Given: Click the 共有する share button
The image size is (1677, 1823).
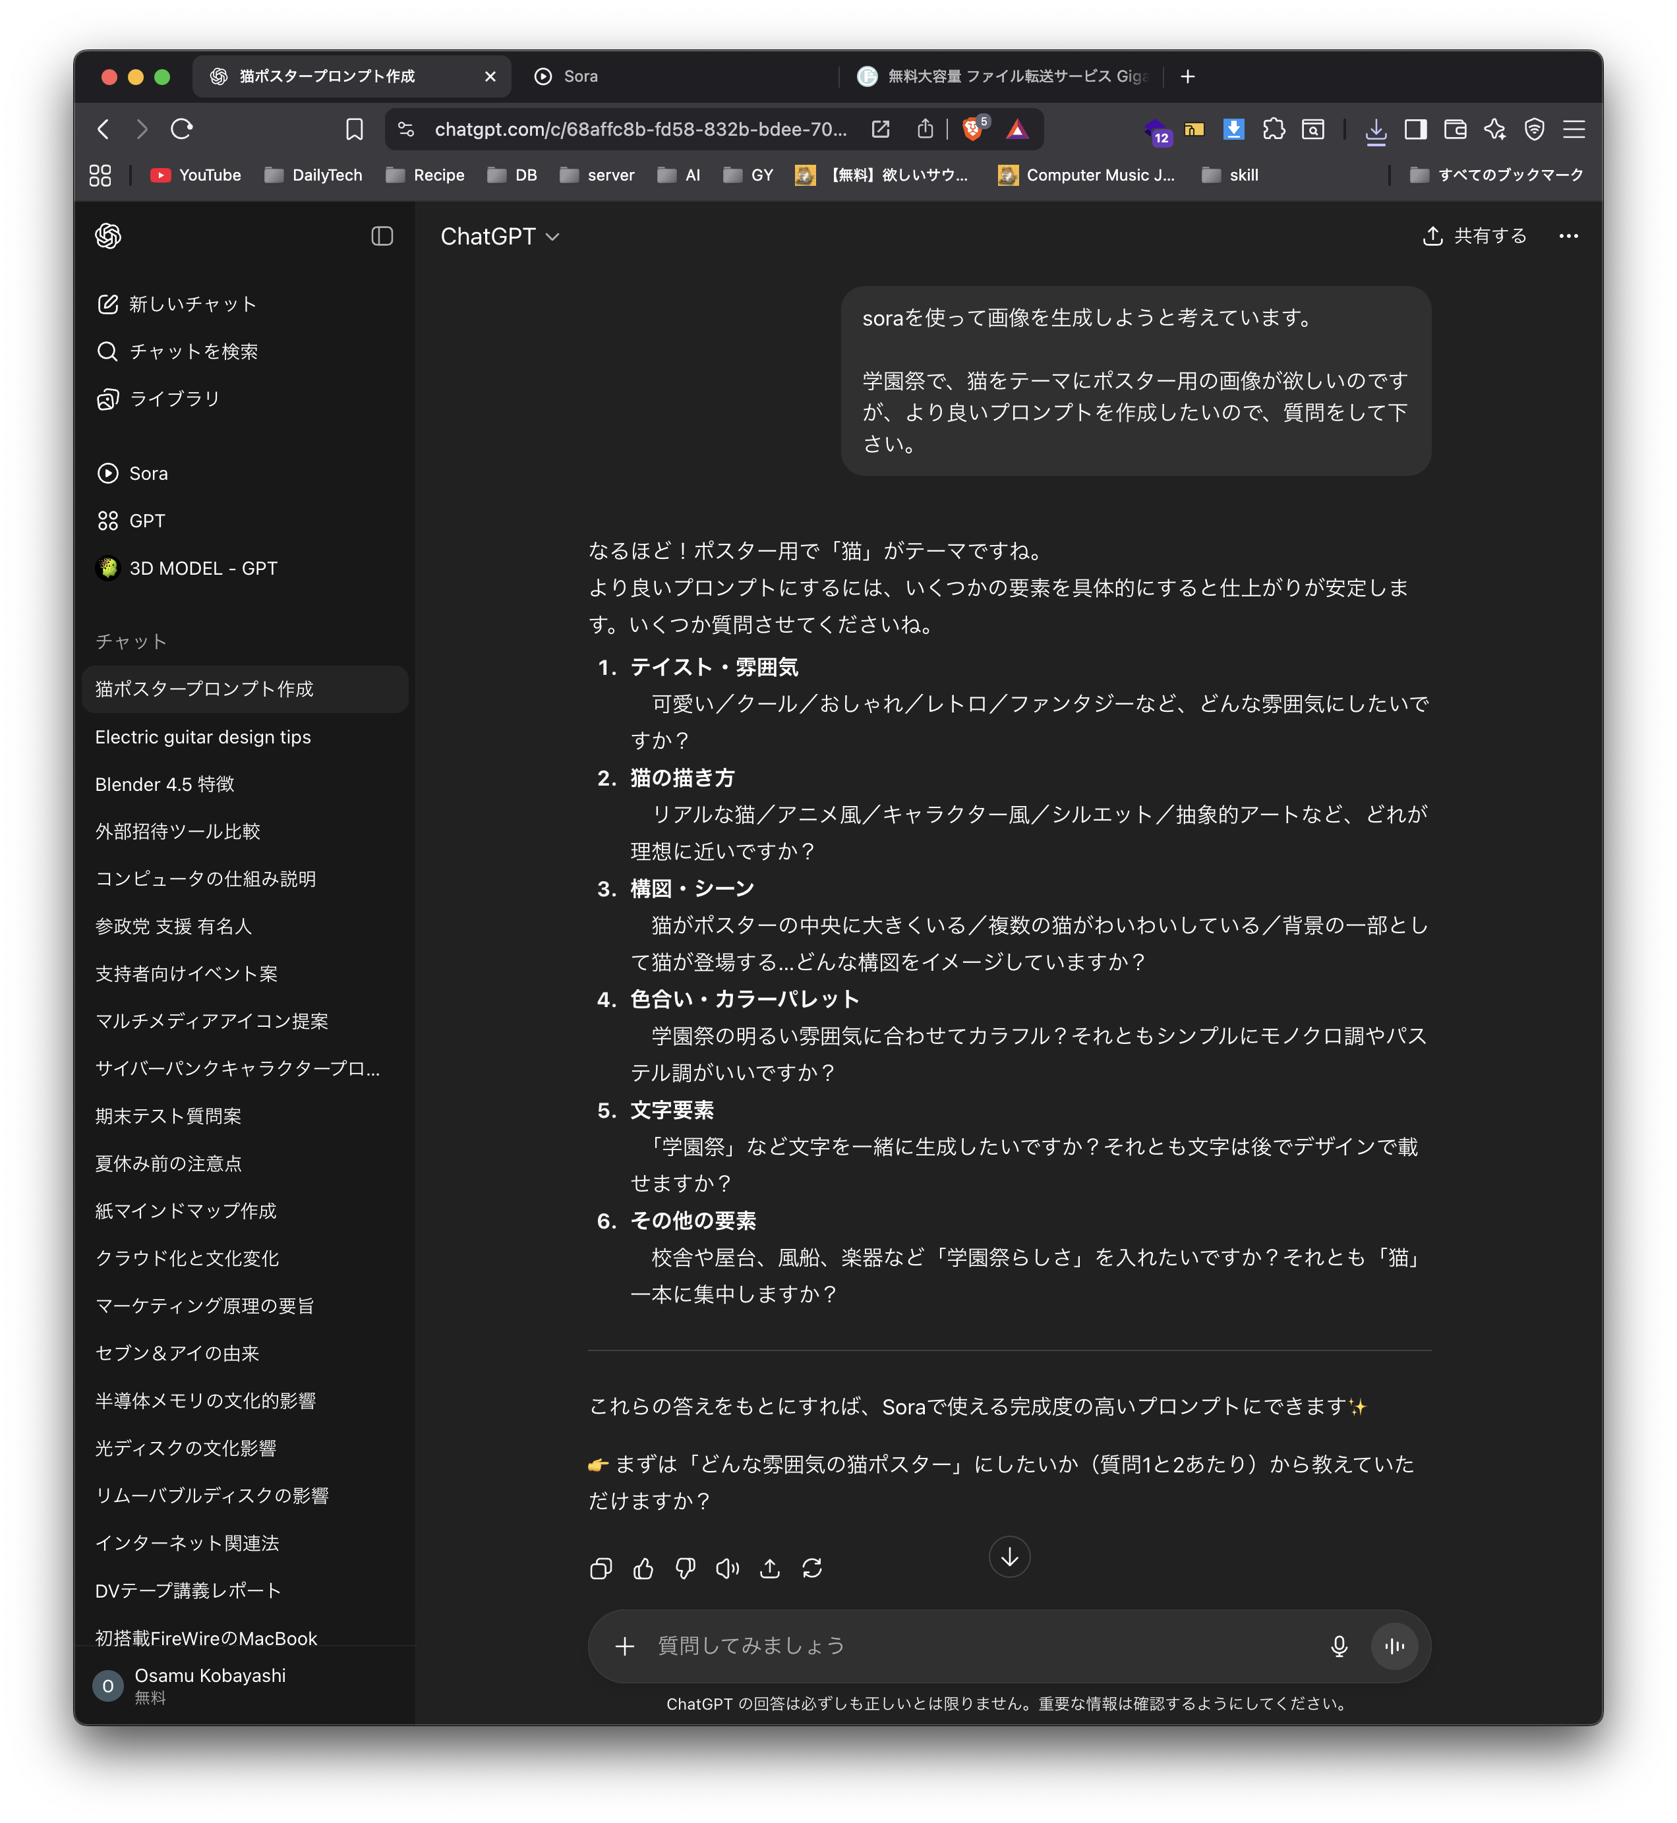Looking at the screenshot, I should 1475,236.
